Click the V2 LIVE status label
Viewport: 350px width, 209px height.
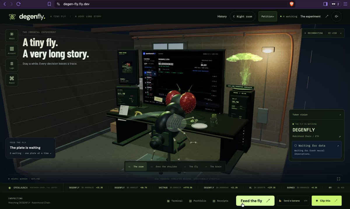click(332, 33)
